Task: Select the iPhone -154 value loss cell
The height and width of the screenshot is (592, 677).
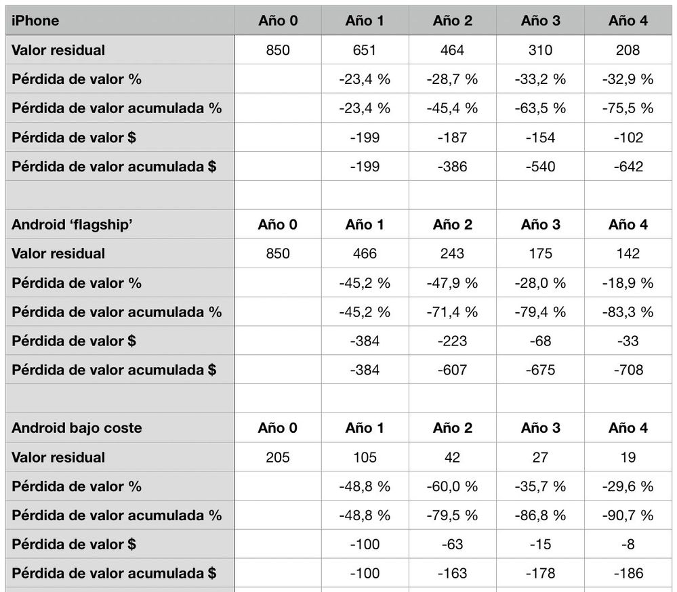Action: click(x=540, y=138)
